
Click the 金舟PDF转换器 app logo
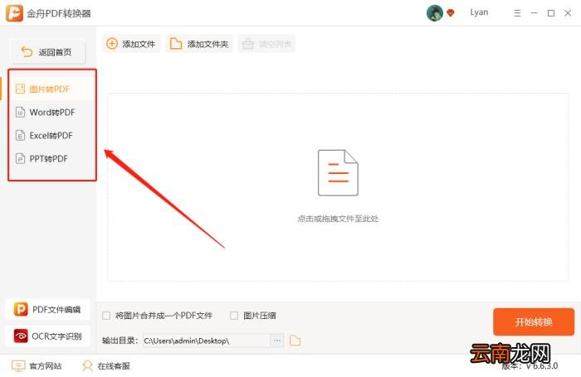tap(14, 13)
